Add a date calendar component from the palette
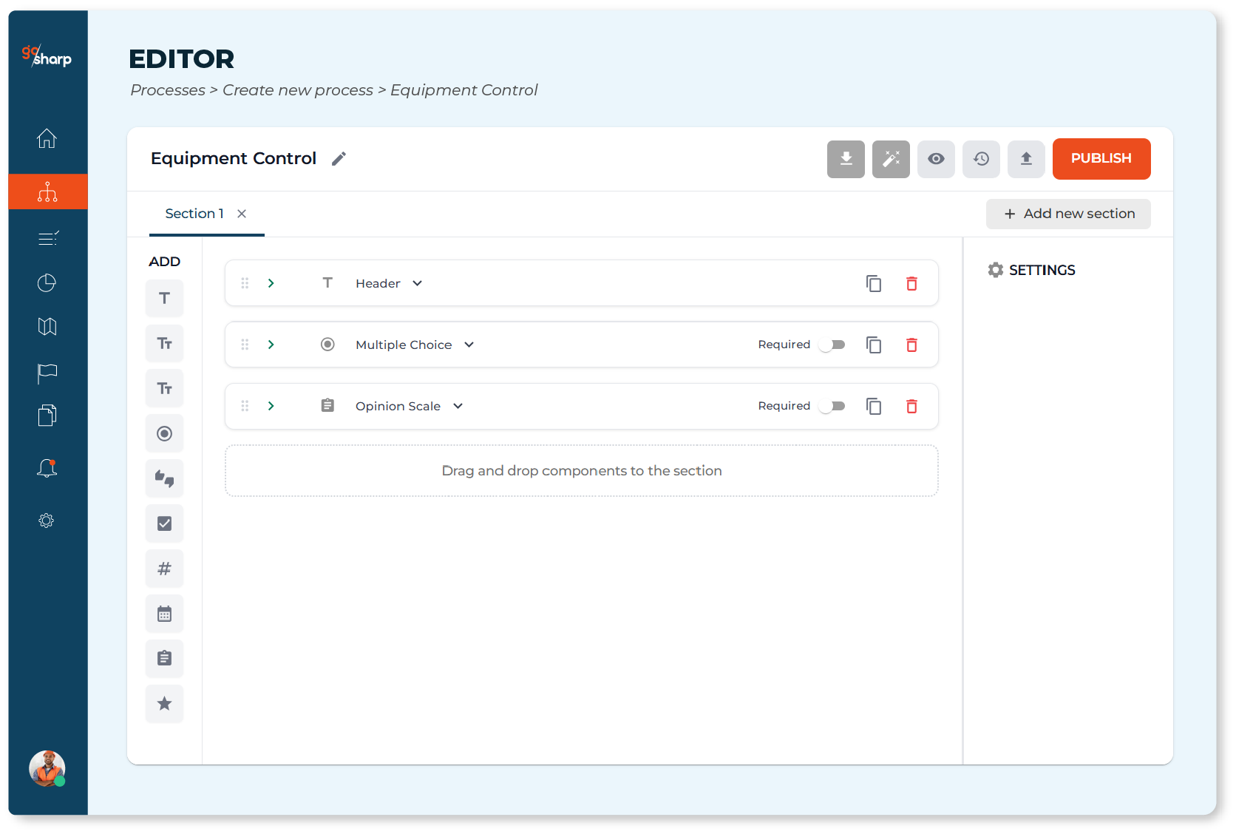 point(164,614)
